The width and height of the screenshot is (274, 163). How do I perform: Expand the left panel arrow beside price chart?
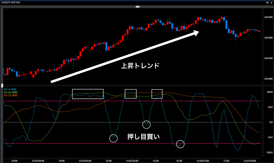[x=2, y=74]
